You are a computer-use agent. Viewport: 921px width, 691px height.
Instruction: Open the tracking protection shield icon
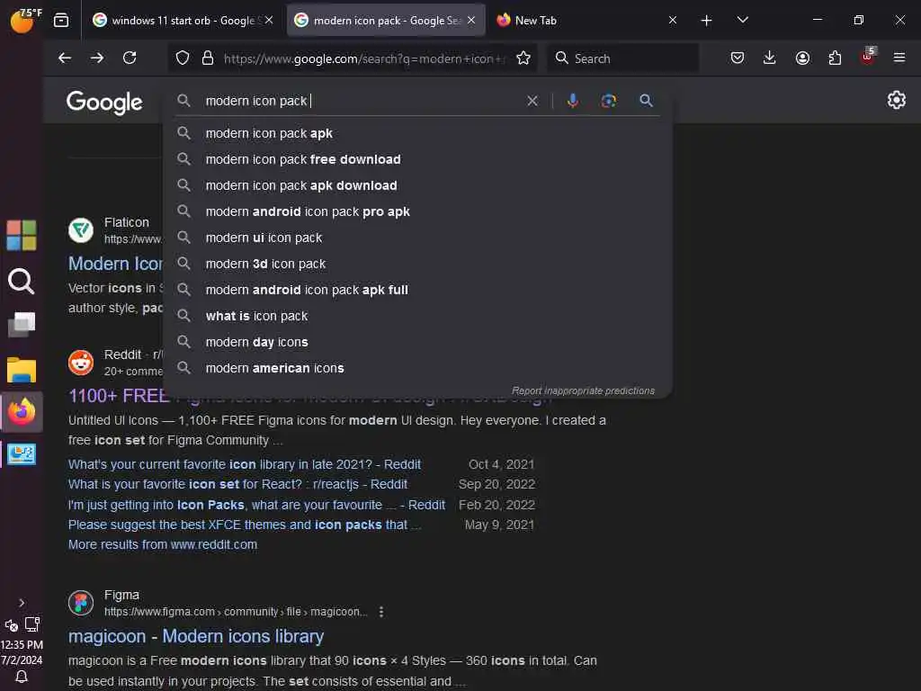(x=183, y=58)
